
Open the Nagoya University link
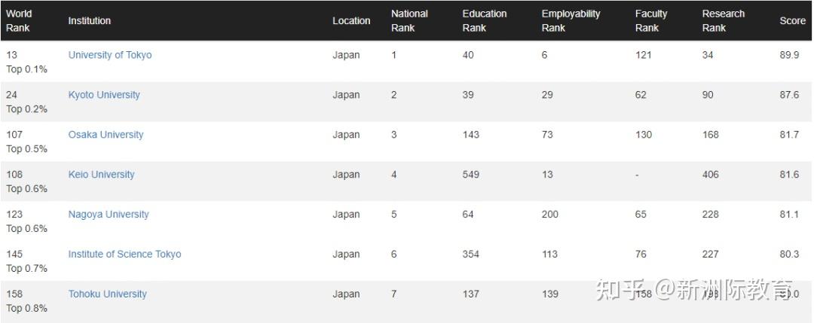[x=109, y=215]
